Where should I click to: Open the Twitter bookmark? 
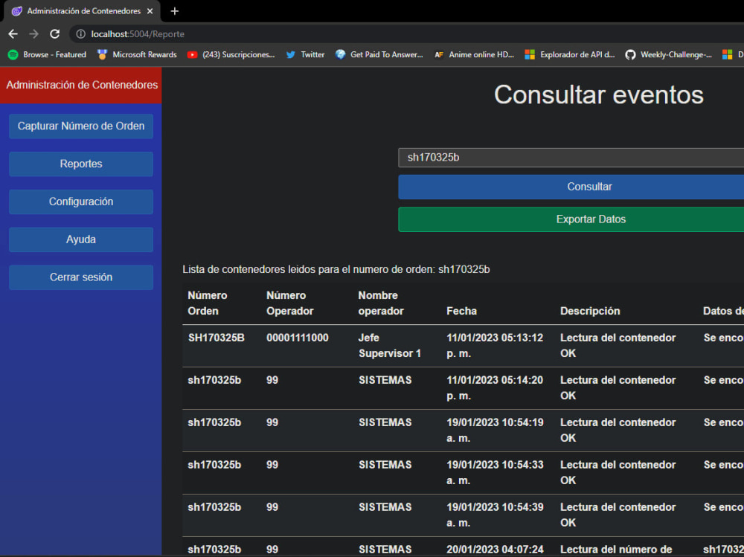coord(306,54)
